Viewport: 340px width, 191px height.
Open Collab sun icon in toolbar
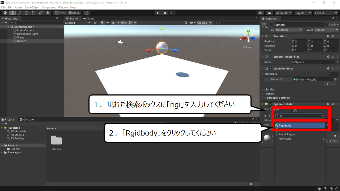point(261,13)
